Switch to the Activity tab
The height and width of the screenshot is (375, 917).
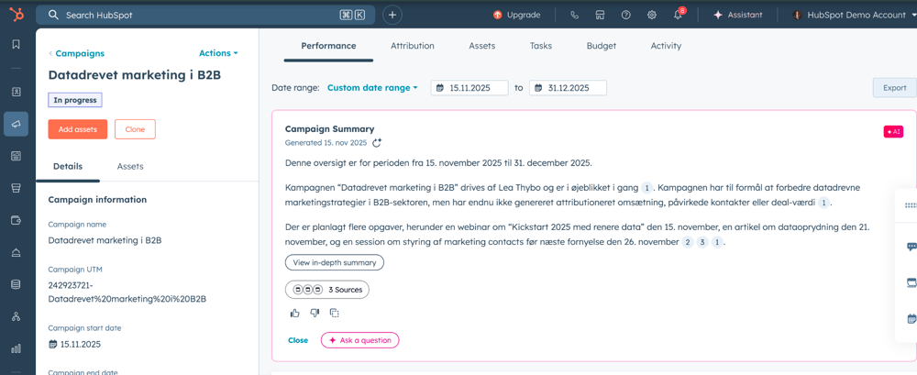(x=666, y=46)
